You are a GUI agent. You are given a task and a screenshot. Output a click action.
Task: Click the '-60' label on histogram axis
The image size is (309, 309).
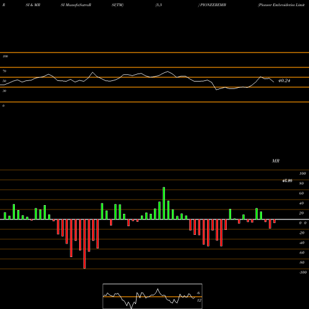pyautogui.click(x=302, y=253)
